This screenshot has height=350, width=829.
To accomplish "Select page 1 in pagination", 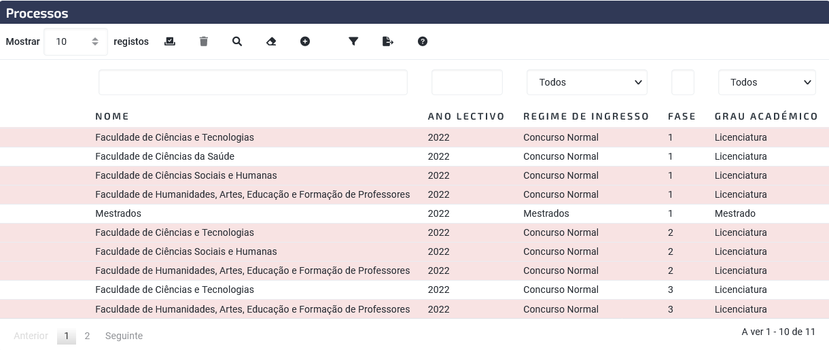I will (67, 336).
